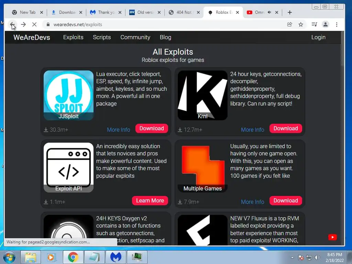Open More Info for Multiple Games
352x264 pixels.
click(253, 202)
